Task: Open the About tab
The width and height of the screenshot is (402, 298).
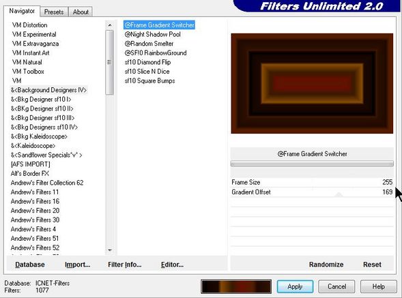Action: (81, 12)
